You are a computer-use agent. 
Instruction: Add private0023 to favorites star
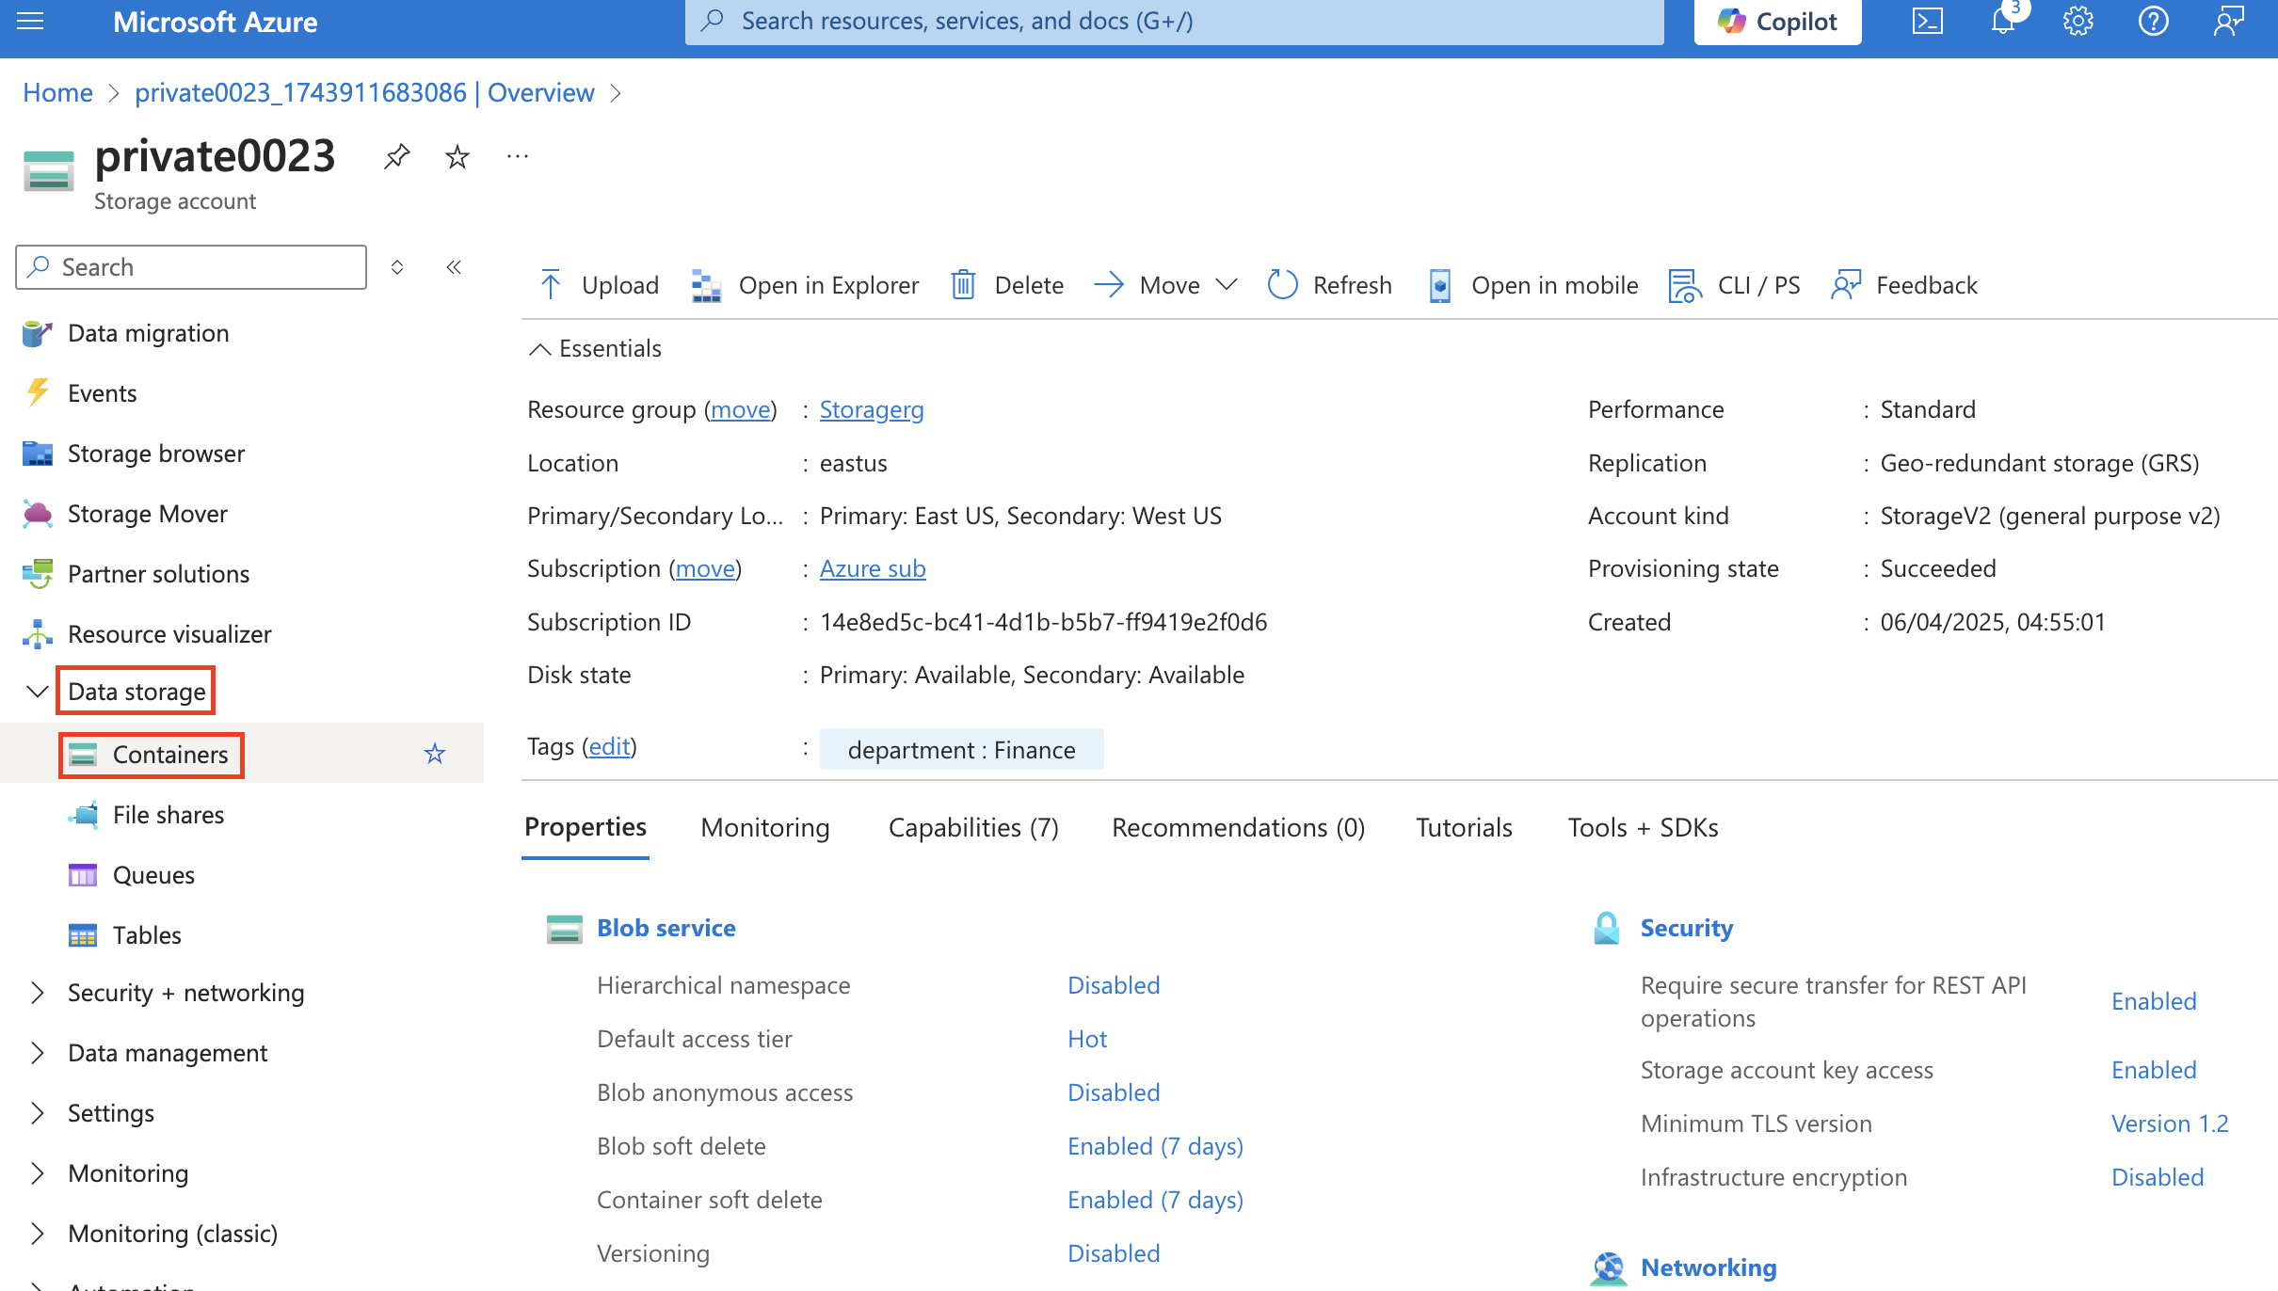point(457,156)
